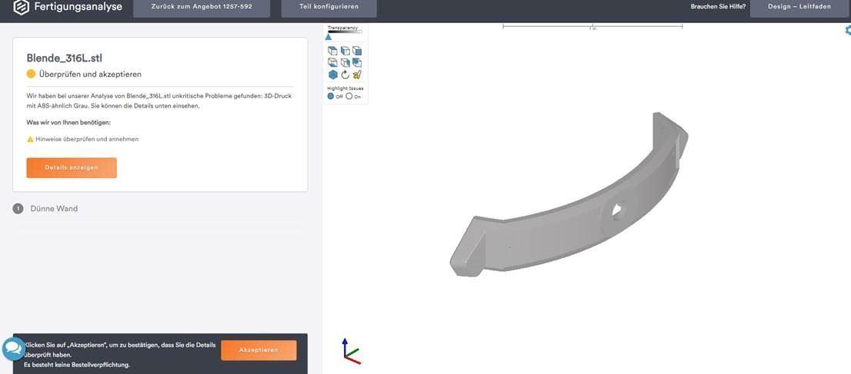This screenshot has width=851, height=374.
Task: Click the yellow broom clear icon
Action: [x=356, y=74]
